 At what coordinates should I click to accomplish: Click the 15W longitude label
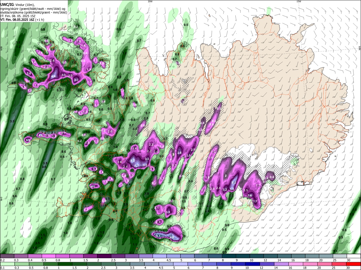point(299,1)
